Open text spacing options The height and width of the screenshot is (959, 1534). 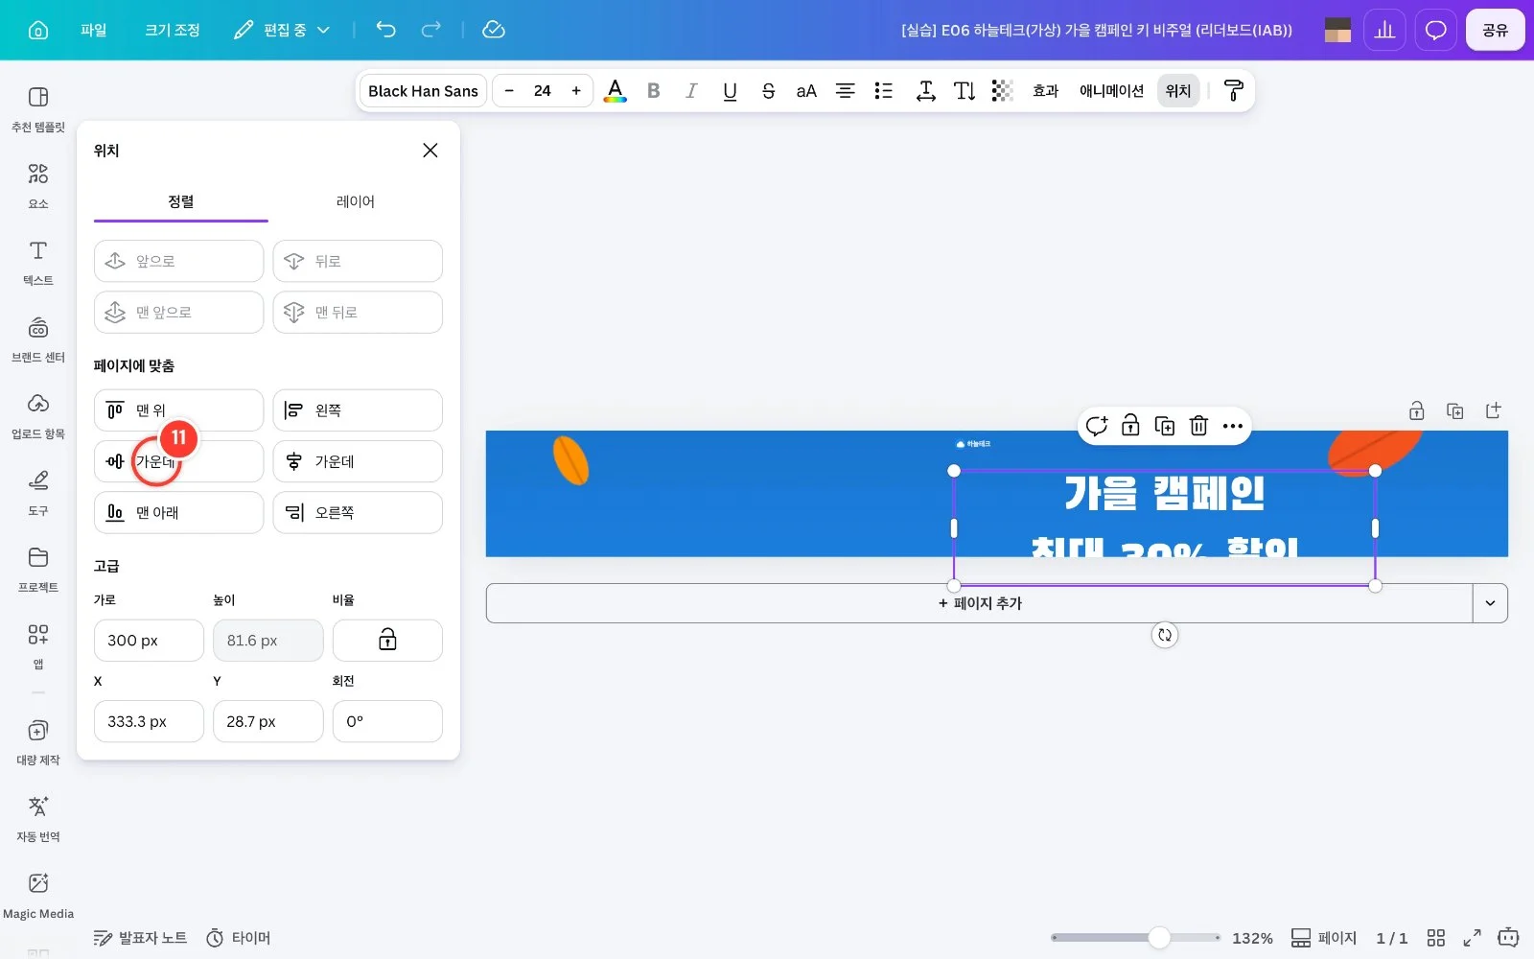pos(925,91)
